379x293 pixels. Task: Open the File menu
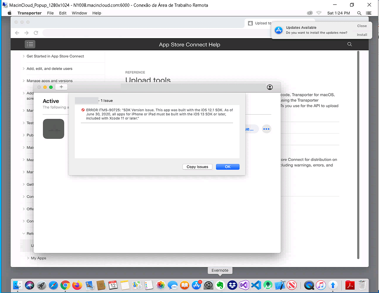point(50,13)
